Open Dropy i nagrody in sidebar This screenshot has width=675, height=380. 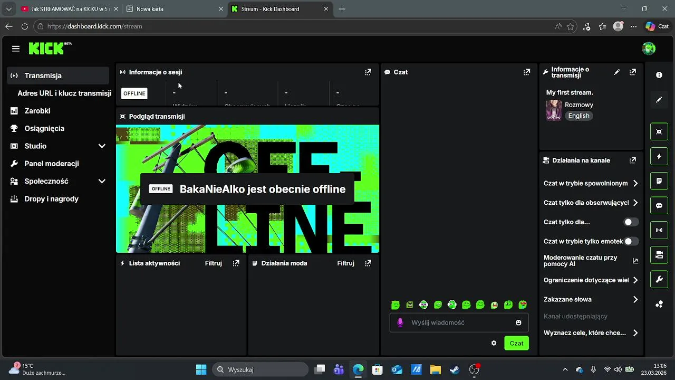58,199
